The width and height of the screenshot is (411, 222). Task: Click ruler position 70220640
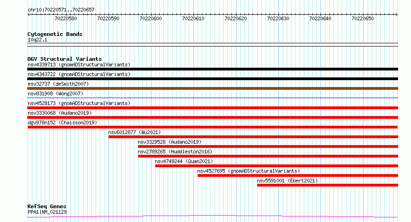320,18
